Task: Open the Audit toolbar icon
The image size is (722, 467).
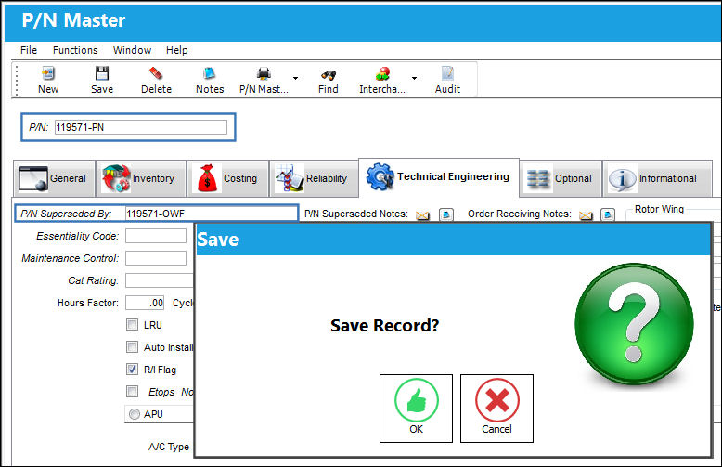Action: tap(447, 73)
